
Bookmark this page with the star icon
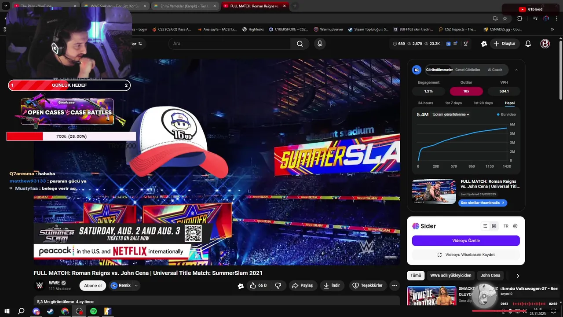505,18
